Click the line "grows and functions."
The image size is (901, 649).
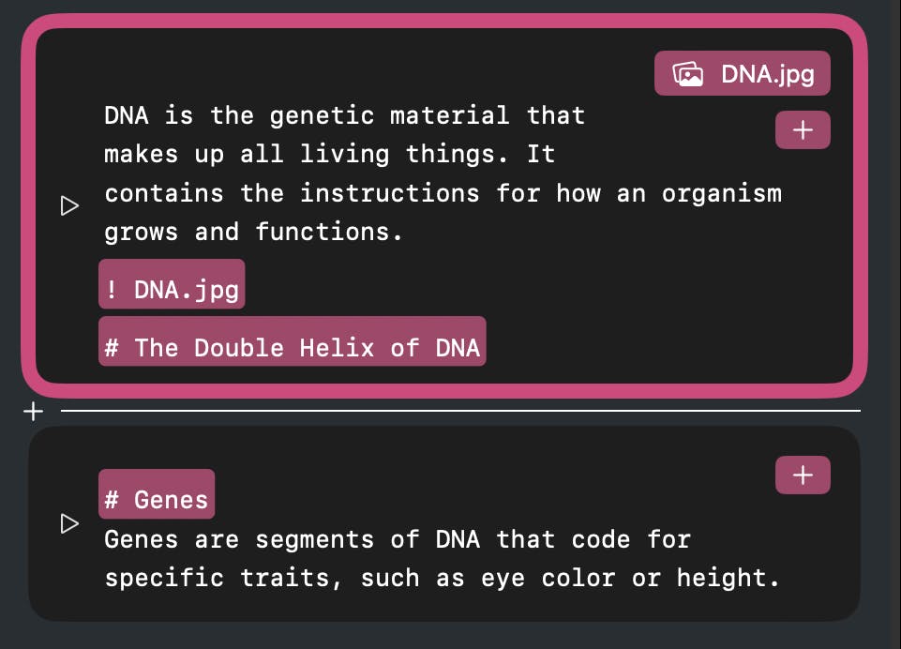253,232
